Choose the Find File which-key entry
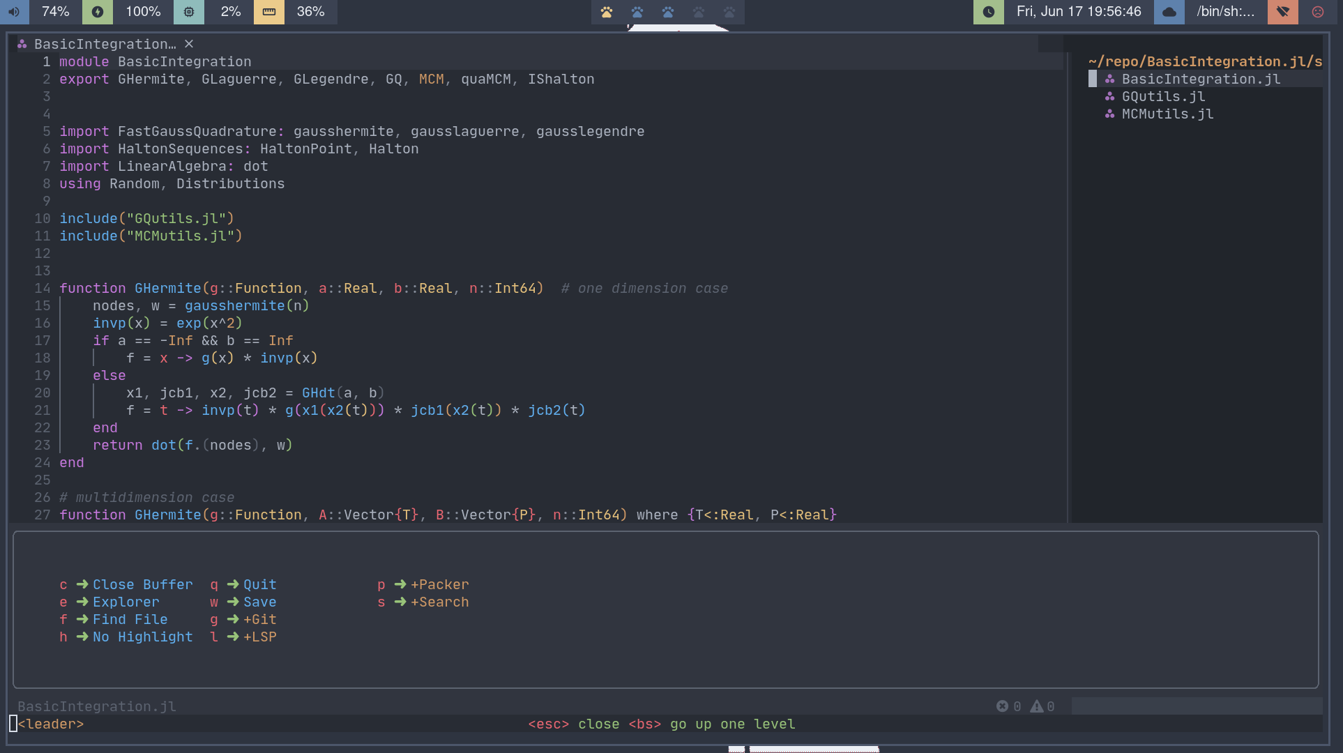 pyautogui.click(x=130, y=619)
